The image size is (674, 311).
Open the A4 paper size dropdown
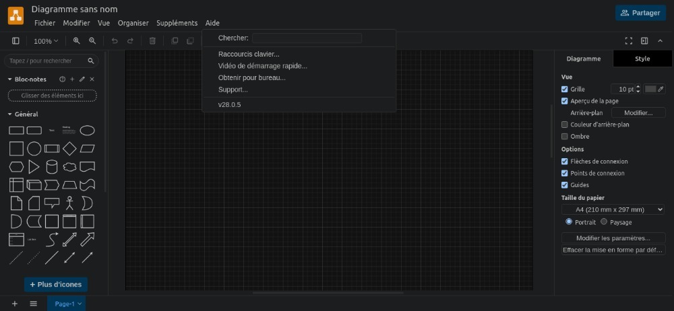click(x=613, y=209)
